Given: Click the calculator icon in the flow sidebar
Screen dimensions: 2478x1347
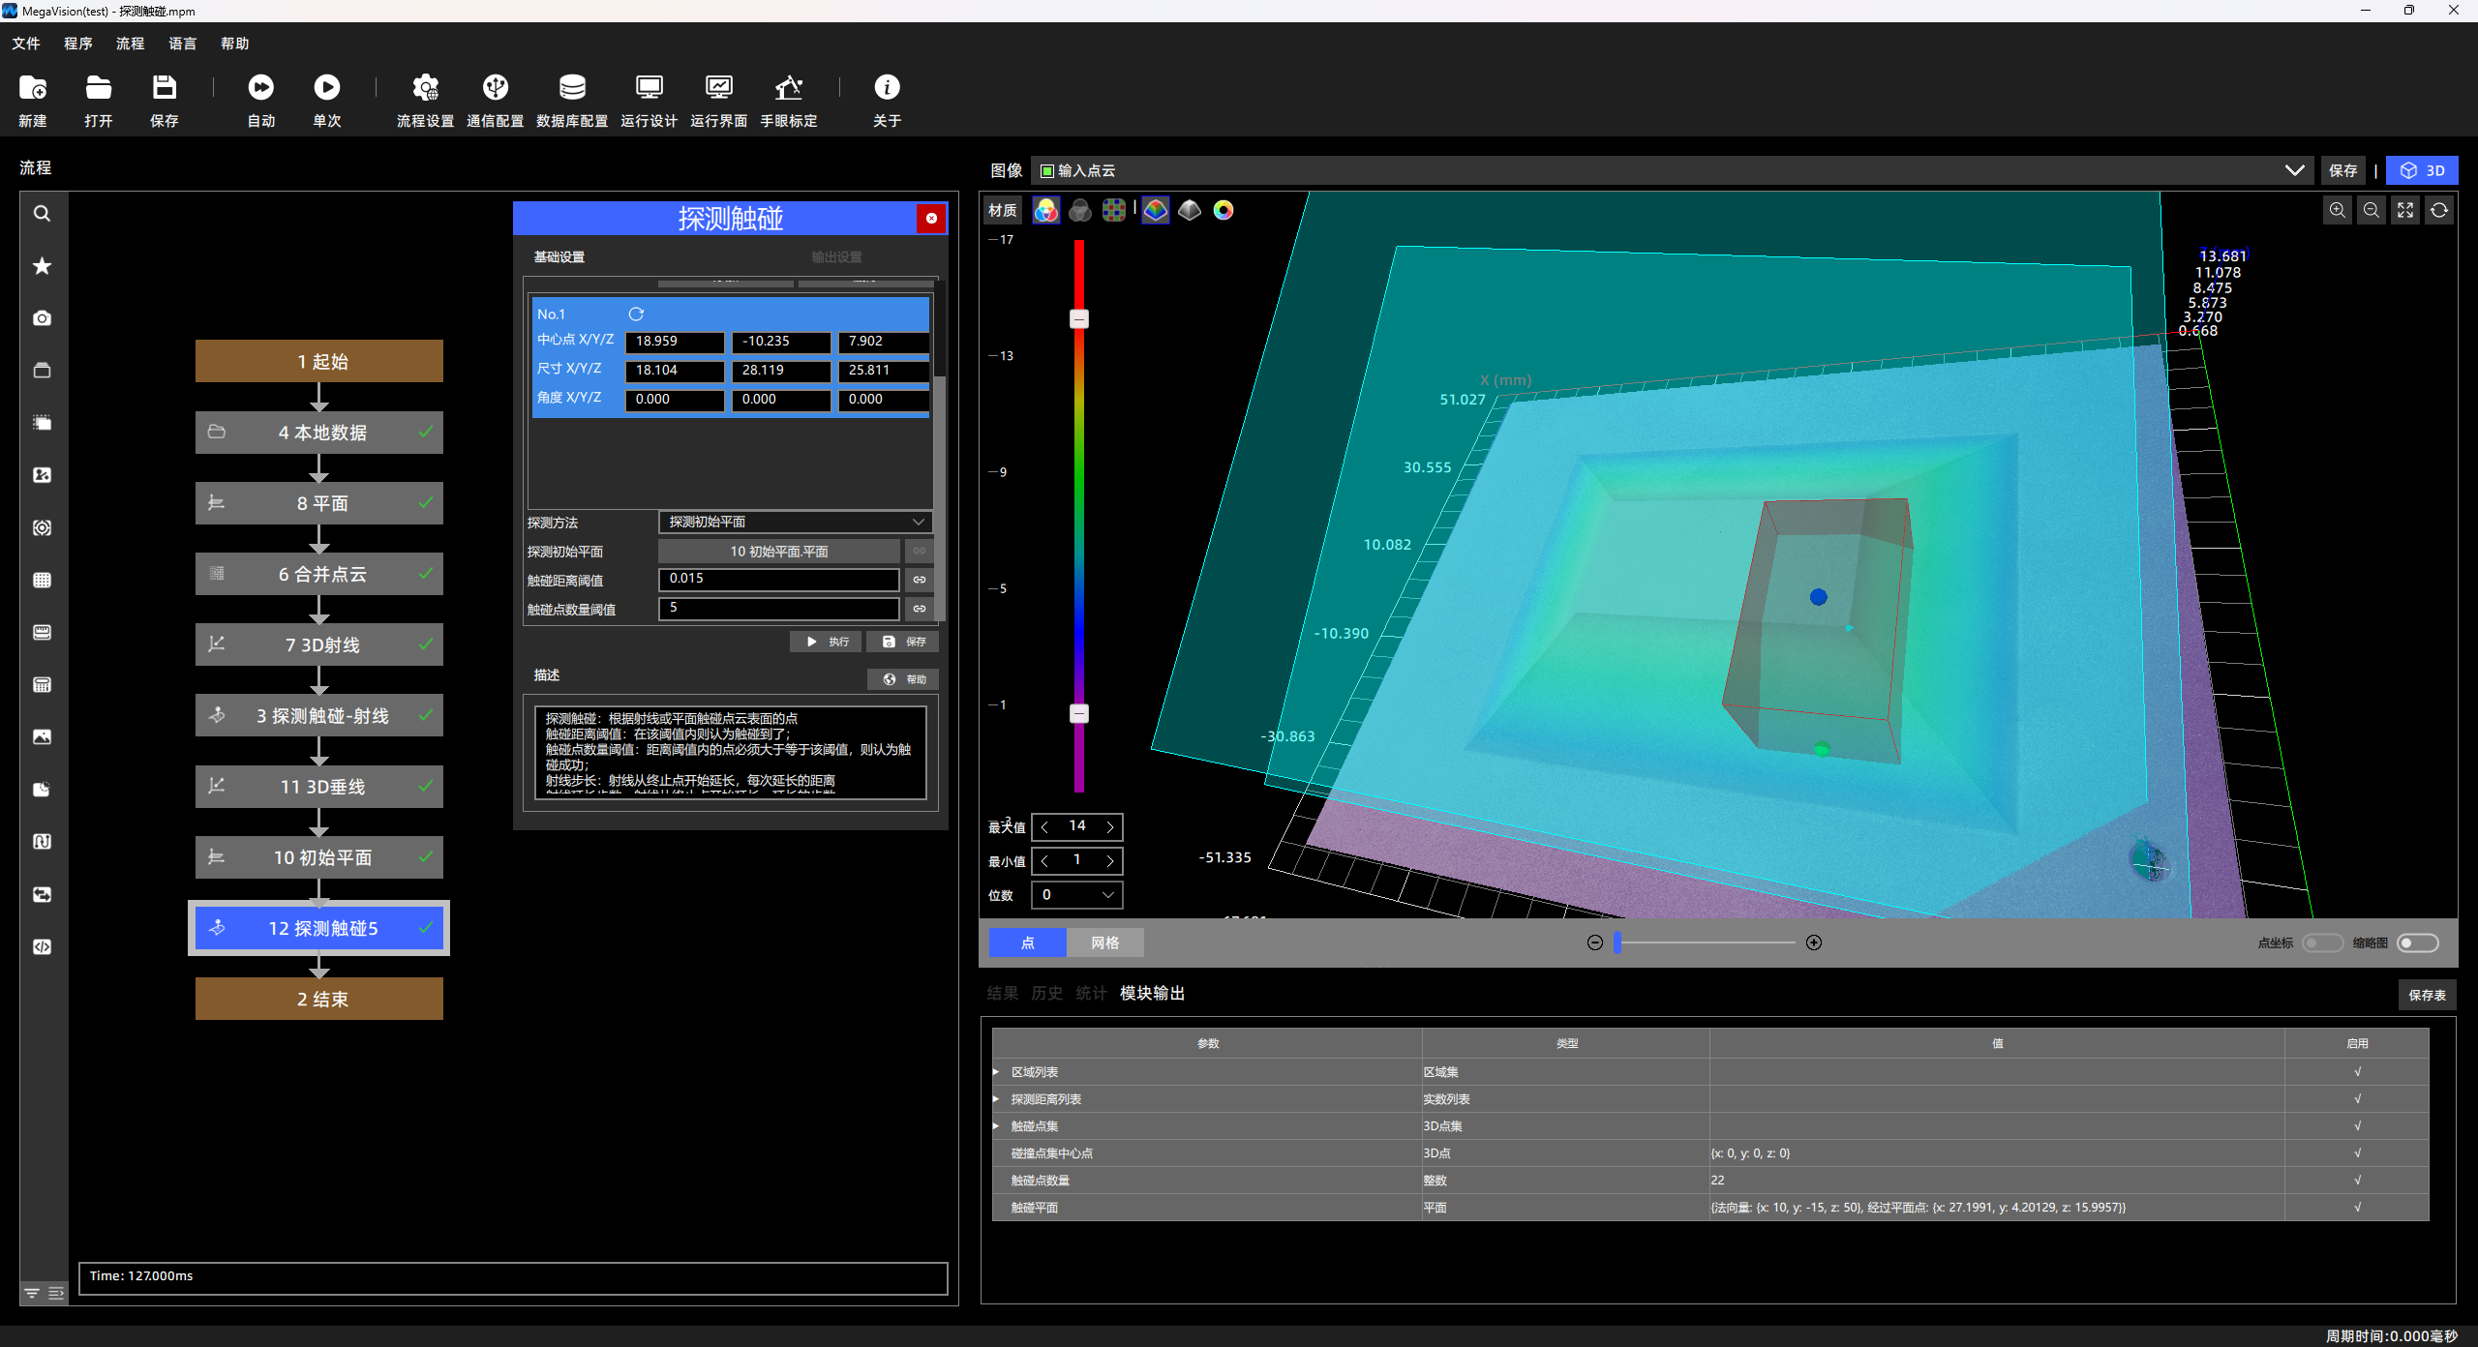Looking at the screenshot, I should [x=42, y=685].
